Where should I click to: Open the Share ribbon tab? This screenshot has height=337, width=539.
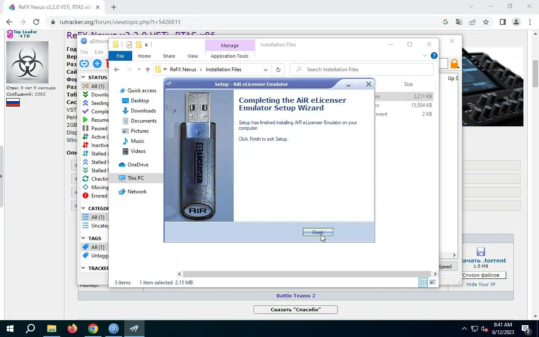pos(169,56)
